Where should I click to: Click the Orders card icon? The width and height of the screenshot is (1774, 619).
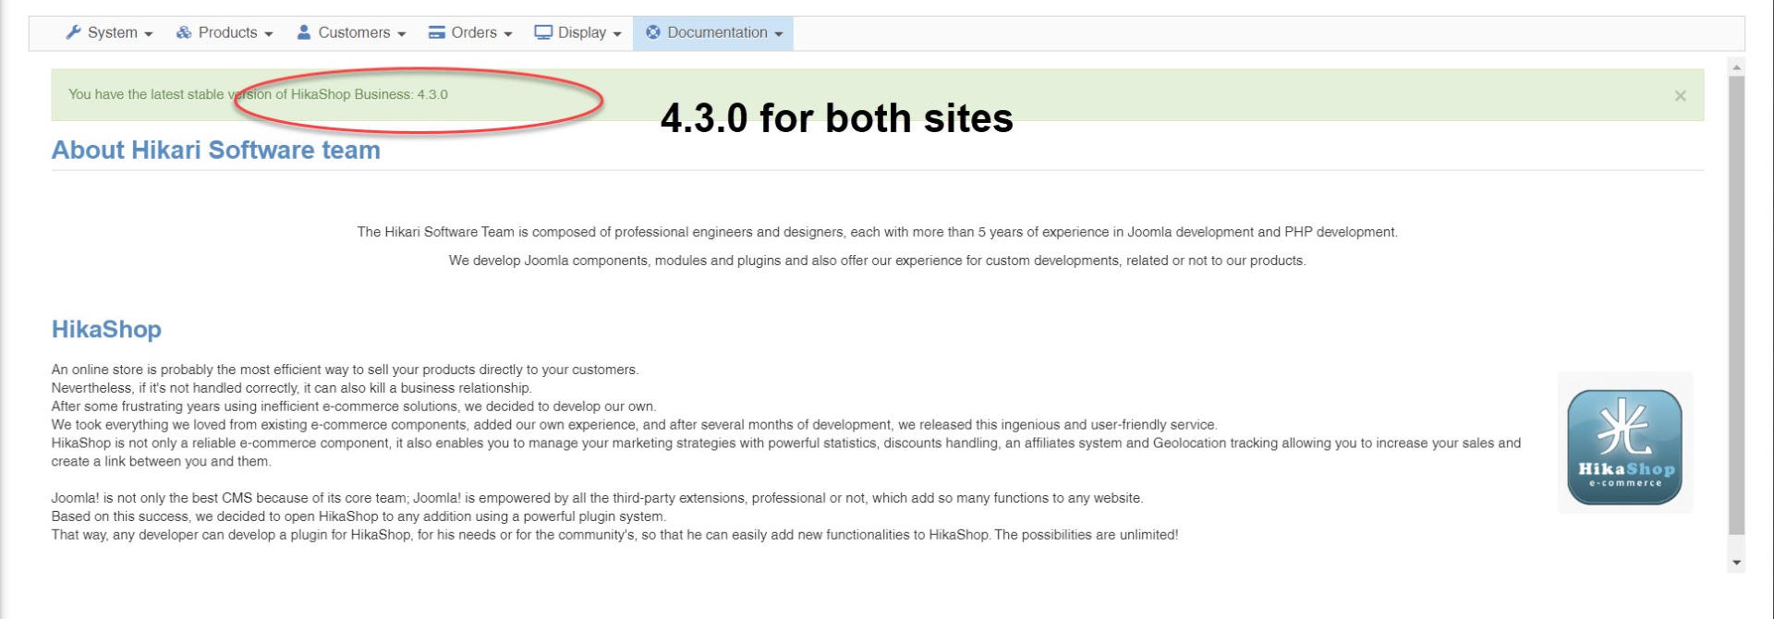[x=437, y=32]
